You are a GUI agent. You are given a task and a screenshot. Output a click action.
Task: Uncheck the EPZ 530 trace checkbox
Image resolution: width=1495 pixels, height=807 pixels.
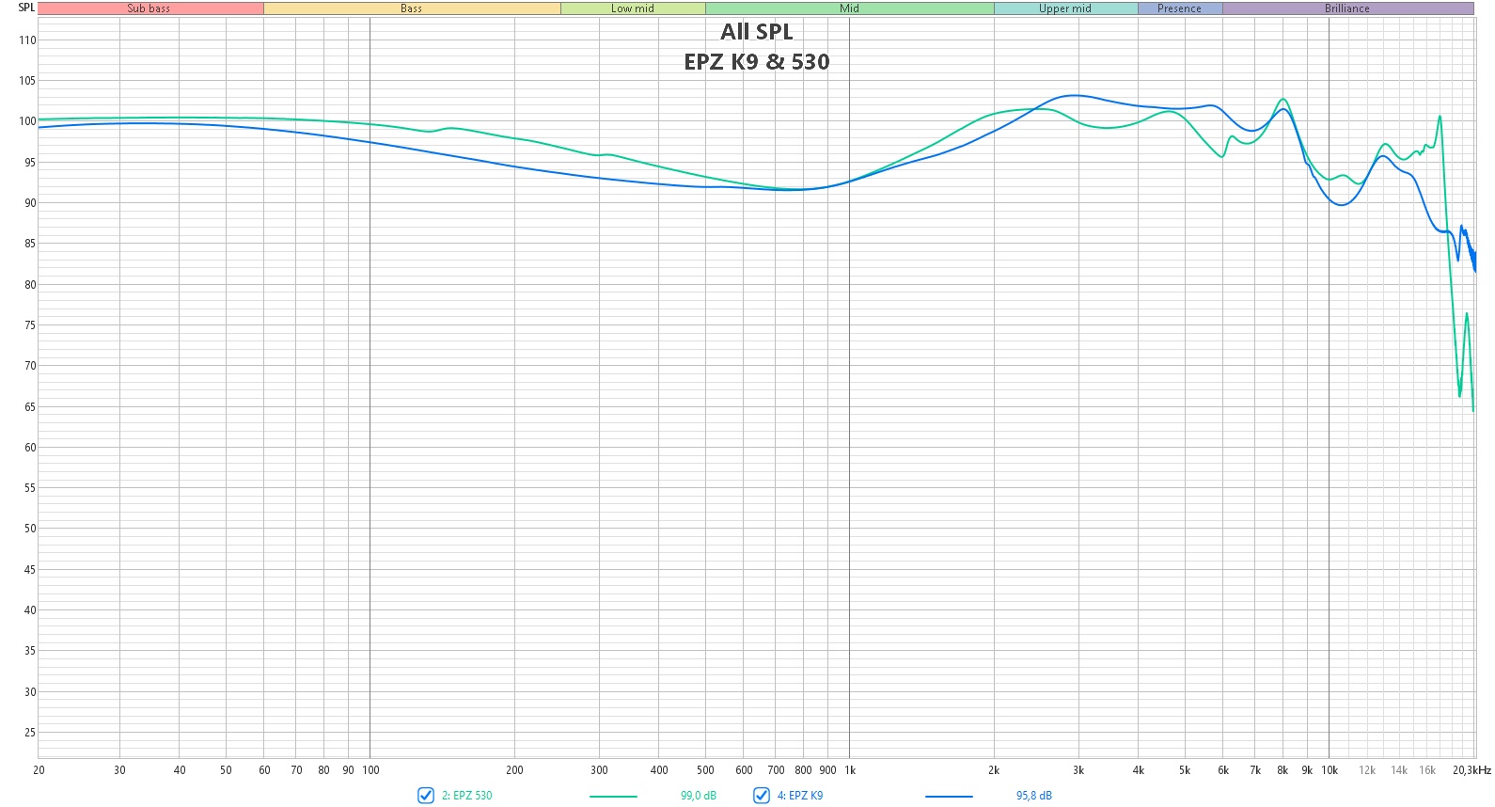pyautogui.click(x=426, y=796)
